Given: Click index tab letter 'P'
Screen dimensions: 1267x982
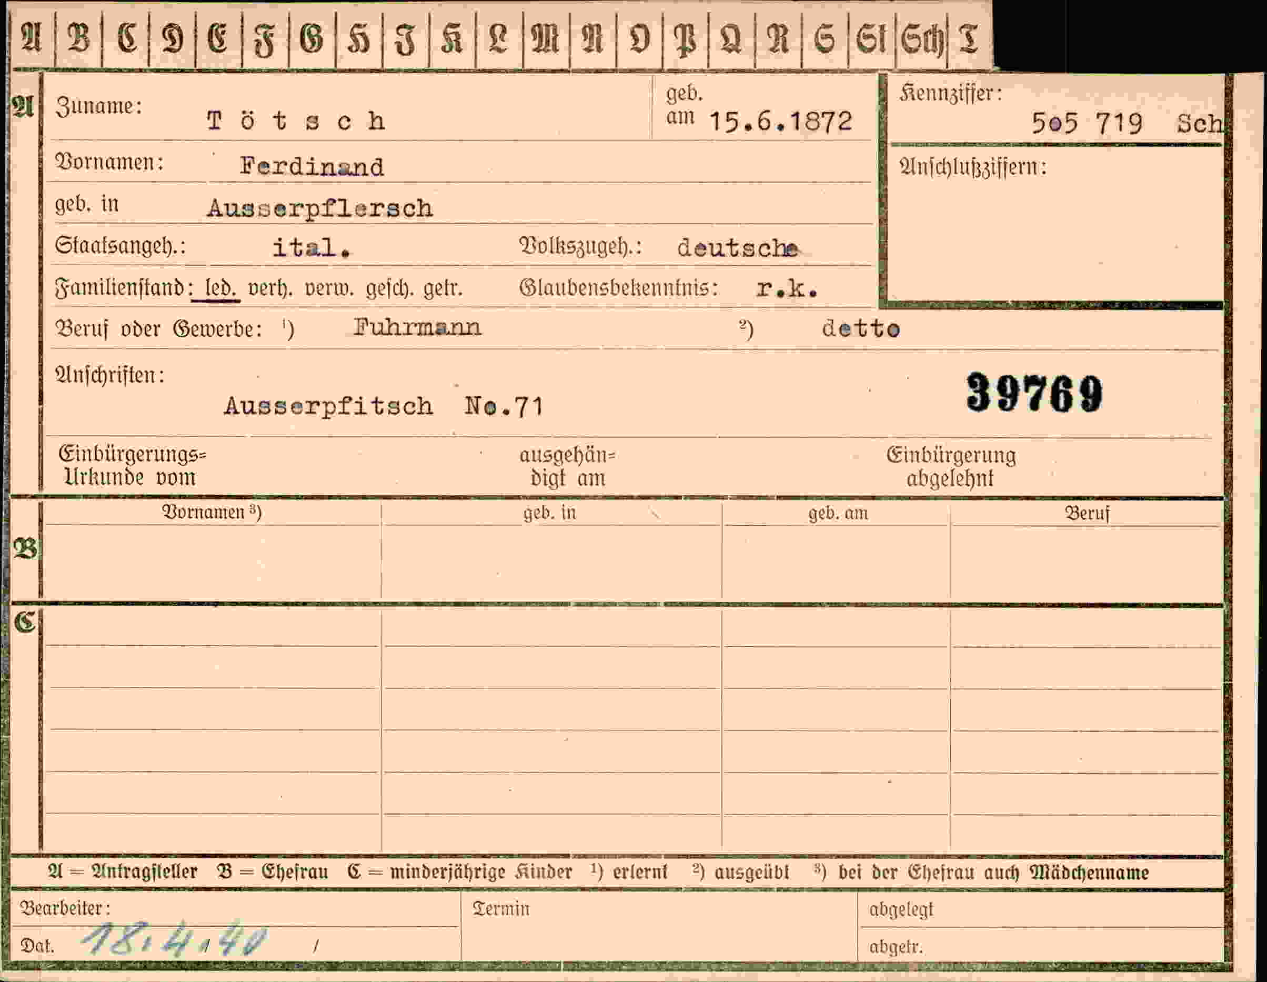Looking at the screenshot, I should (x=686, y=41).
